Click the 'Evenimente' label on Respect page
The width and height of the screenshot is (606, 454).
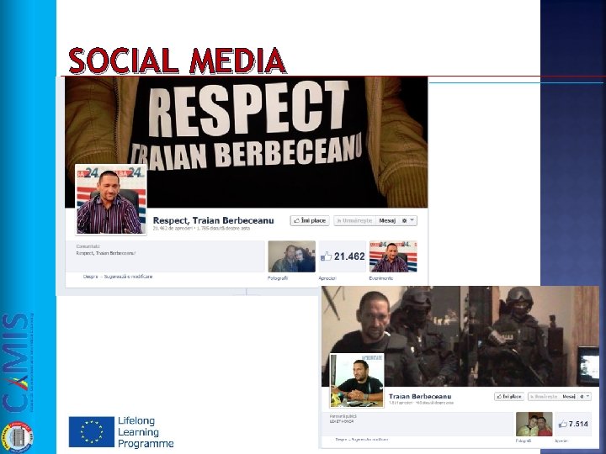(381, 278)
